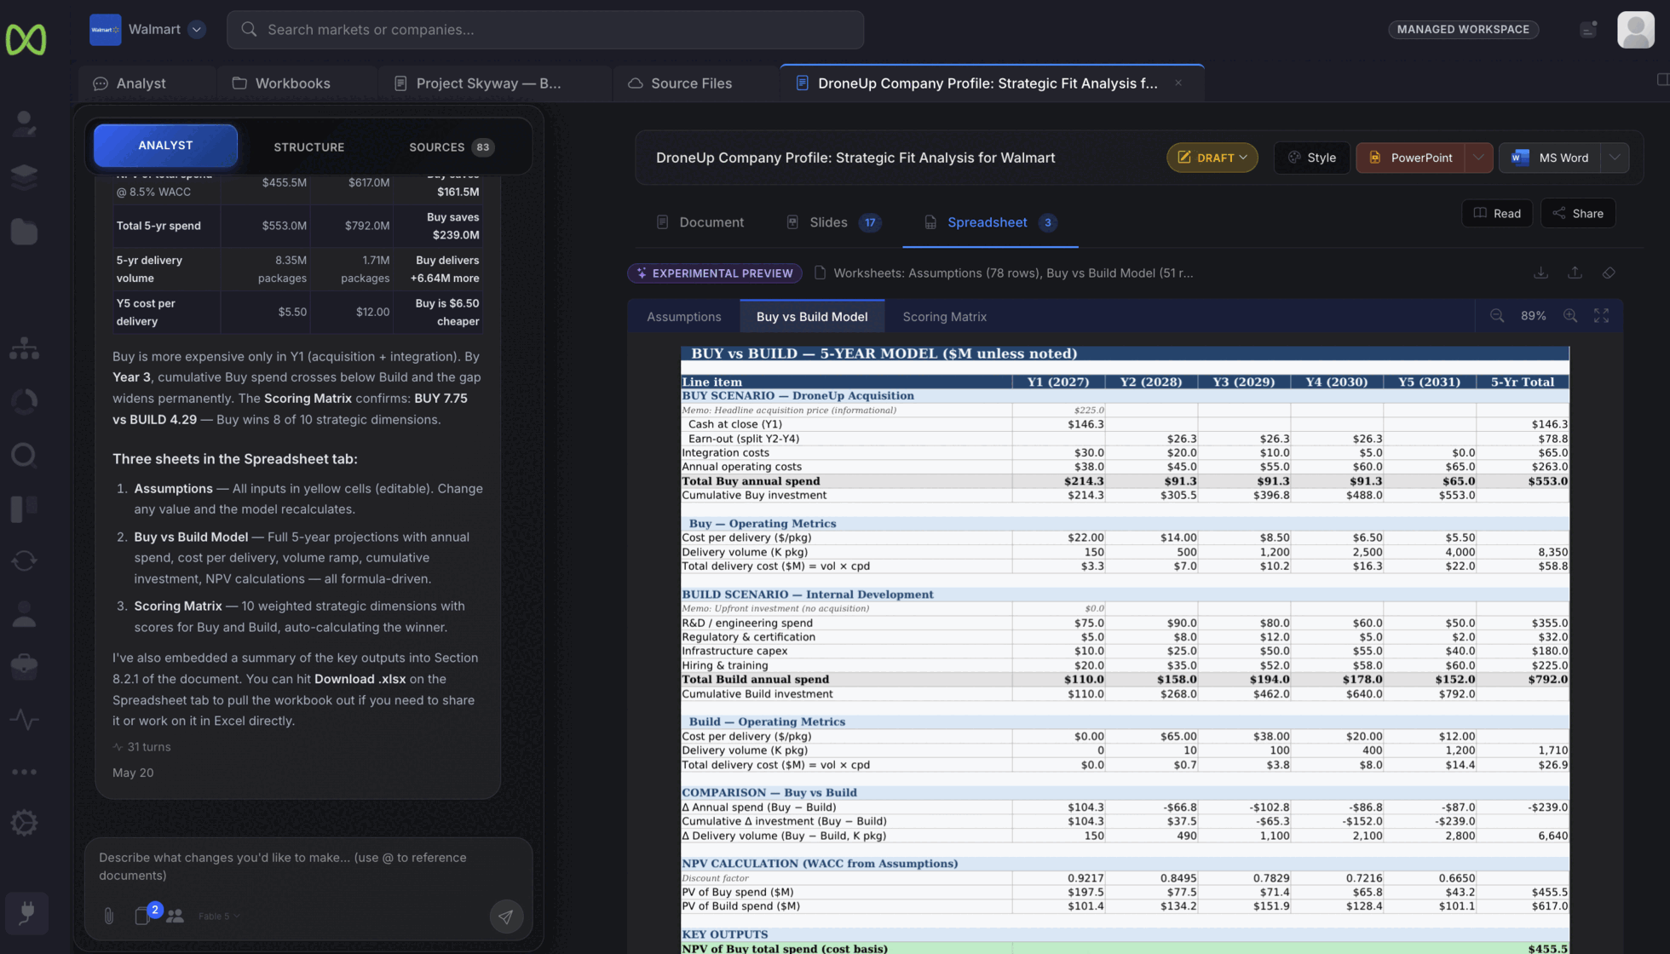Open the activity pulse icon in sidebar

pyautogui.click(x=24, y=720)
